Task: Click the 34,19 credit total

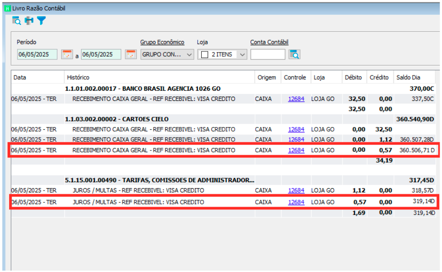Action: pyautogui.click(x=384, y=160)
